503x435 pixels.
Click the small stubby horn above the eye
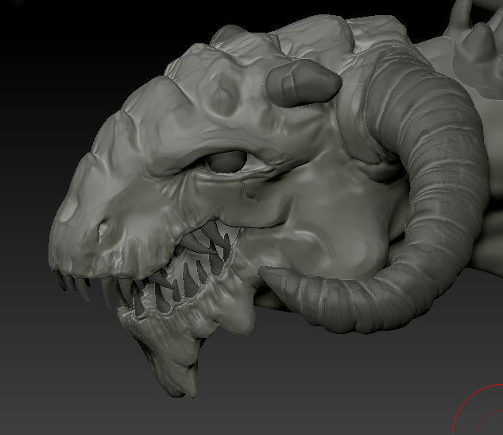tap(303, 83)
